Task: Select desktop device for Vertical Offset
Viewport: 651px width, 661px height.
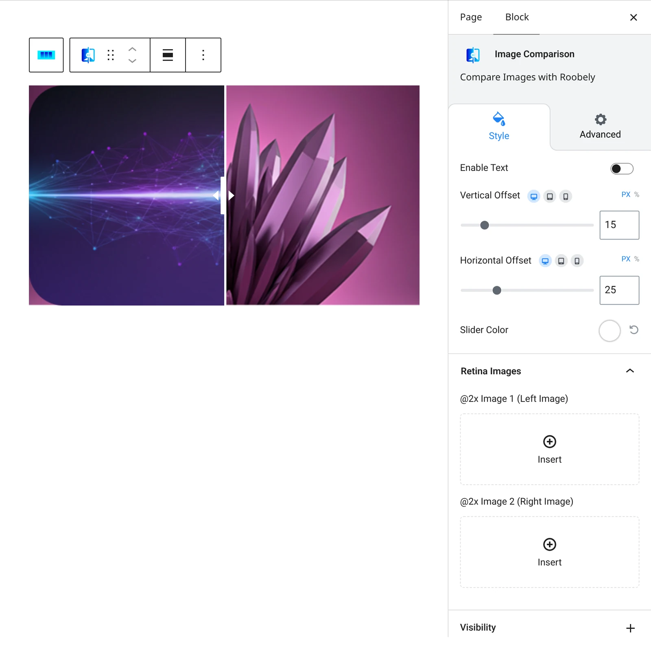Action: point(534,196)
